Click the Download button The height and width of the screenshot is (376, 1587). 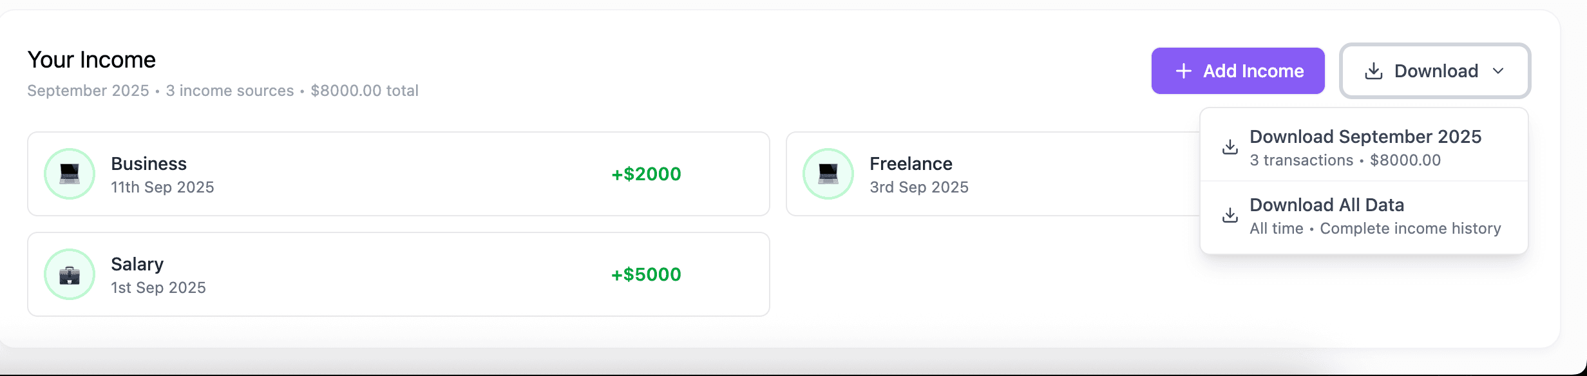click(1434, 71)
